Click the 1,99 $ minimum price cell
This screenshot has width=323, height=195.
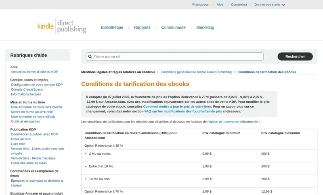[207, 166]
